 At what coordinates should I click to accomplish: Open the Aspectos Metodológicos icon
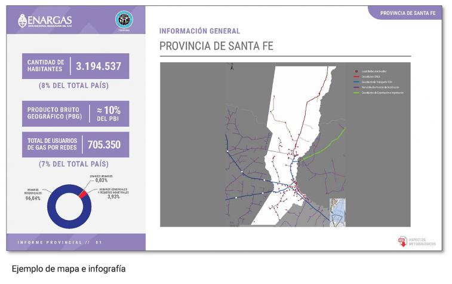tap(402, 242)
